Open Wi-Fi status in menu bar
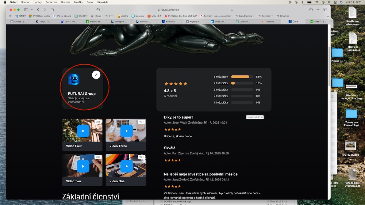The image size is (365, 205). pos(317,2)
